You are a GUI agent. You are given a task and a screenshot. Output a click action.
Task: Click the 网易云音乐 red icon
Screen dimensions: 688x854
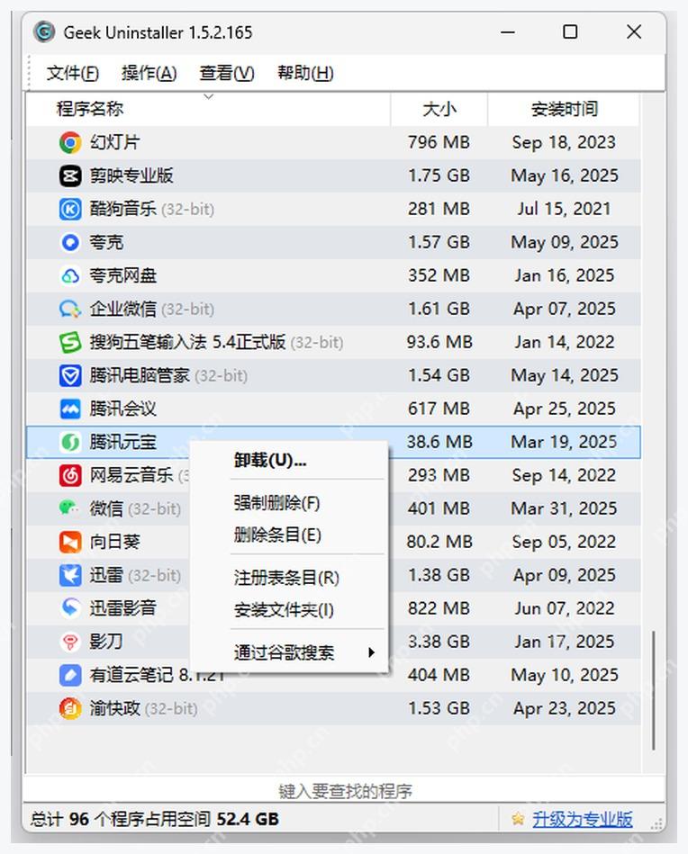pyautogui.click(x=70, y=475)
